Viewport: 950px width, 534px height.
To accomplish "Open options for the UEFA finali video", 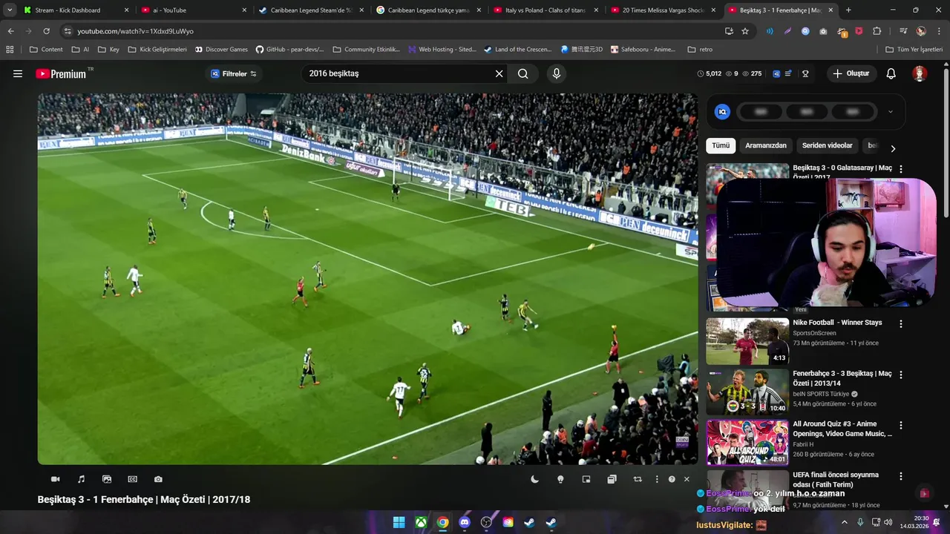I will click(x=901, y=476).
